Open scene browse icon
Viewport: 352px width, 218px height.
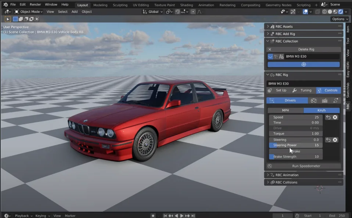point(324,4)
